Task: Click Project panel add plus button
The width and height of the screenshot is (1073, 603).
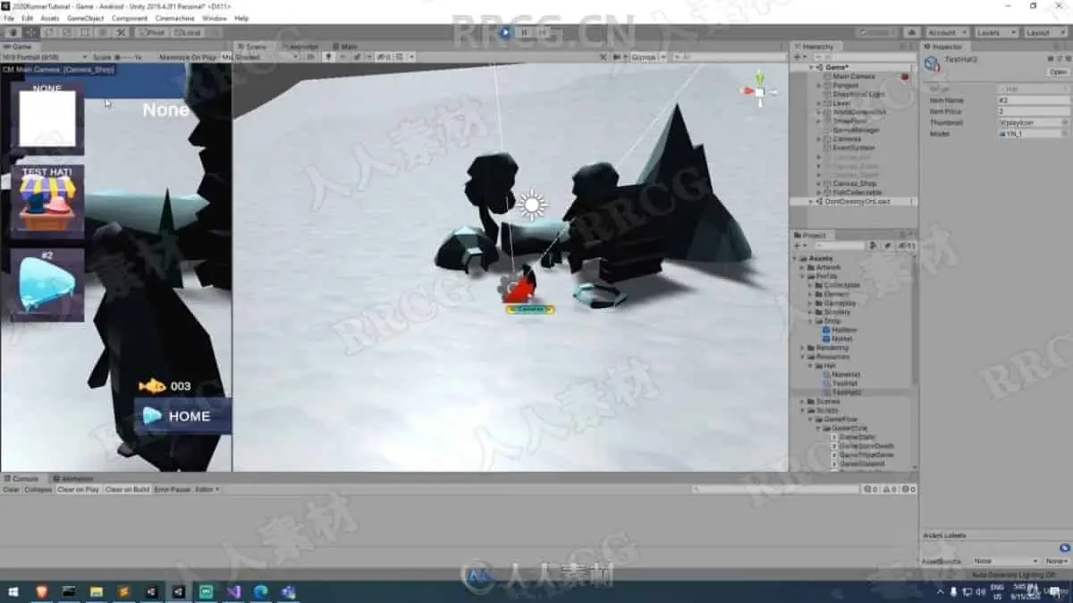Action: 798,246
